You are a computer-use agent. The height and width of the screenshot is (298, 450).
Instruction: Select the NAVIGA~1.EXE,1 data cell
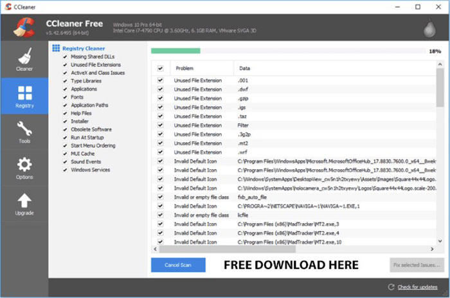click(x=298, y=206)
